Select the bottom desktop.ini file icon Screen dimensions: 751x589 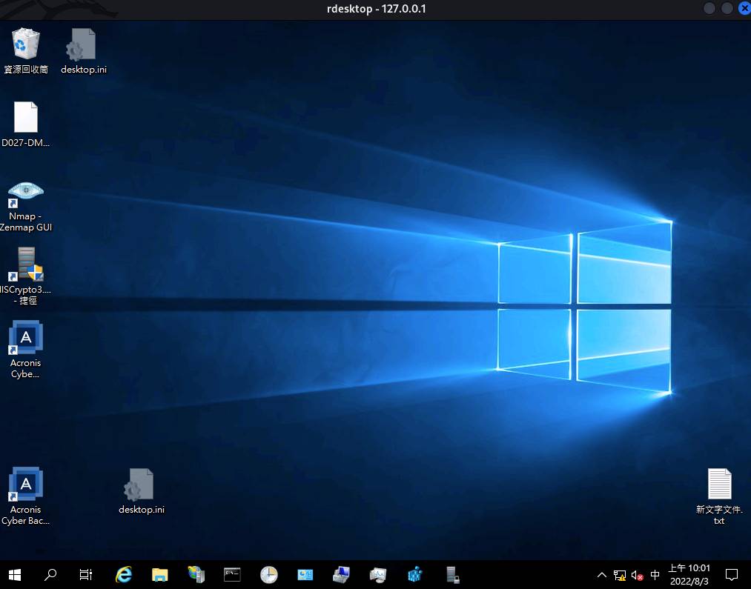[142, 491]
